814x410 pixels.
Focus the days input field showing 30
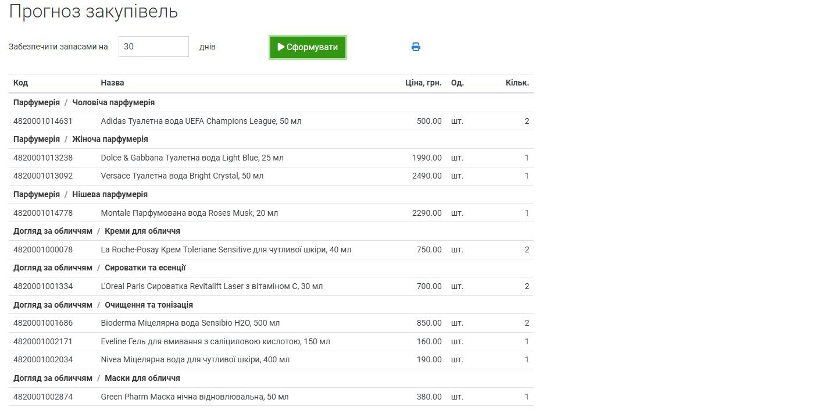(x=153, y=47)
